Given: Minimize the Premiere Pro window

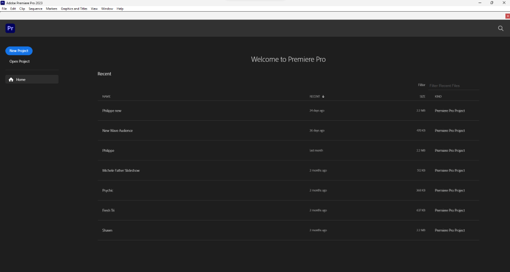Looking at the screenshot, I should (x=480, y=3).
